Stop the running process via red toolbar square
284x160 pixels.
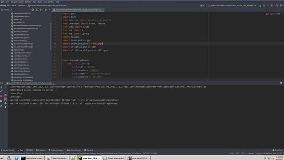272,6
